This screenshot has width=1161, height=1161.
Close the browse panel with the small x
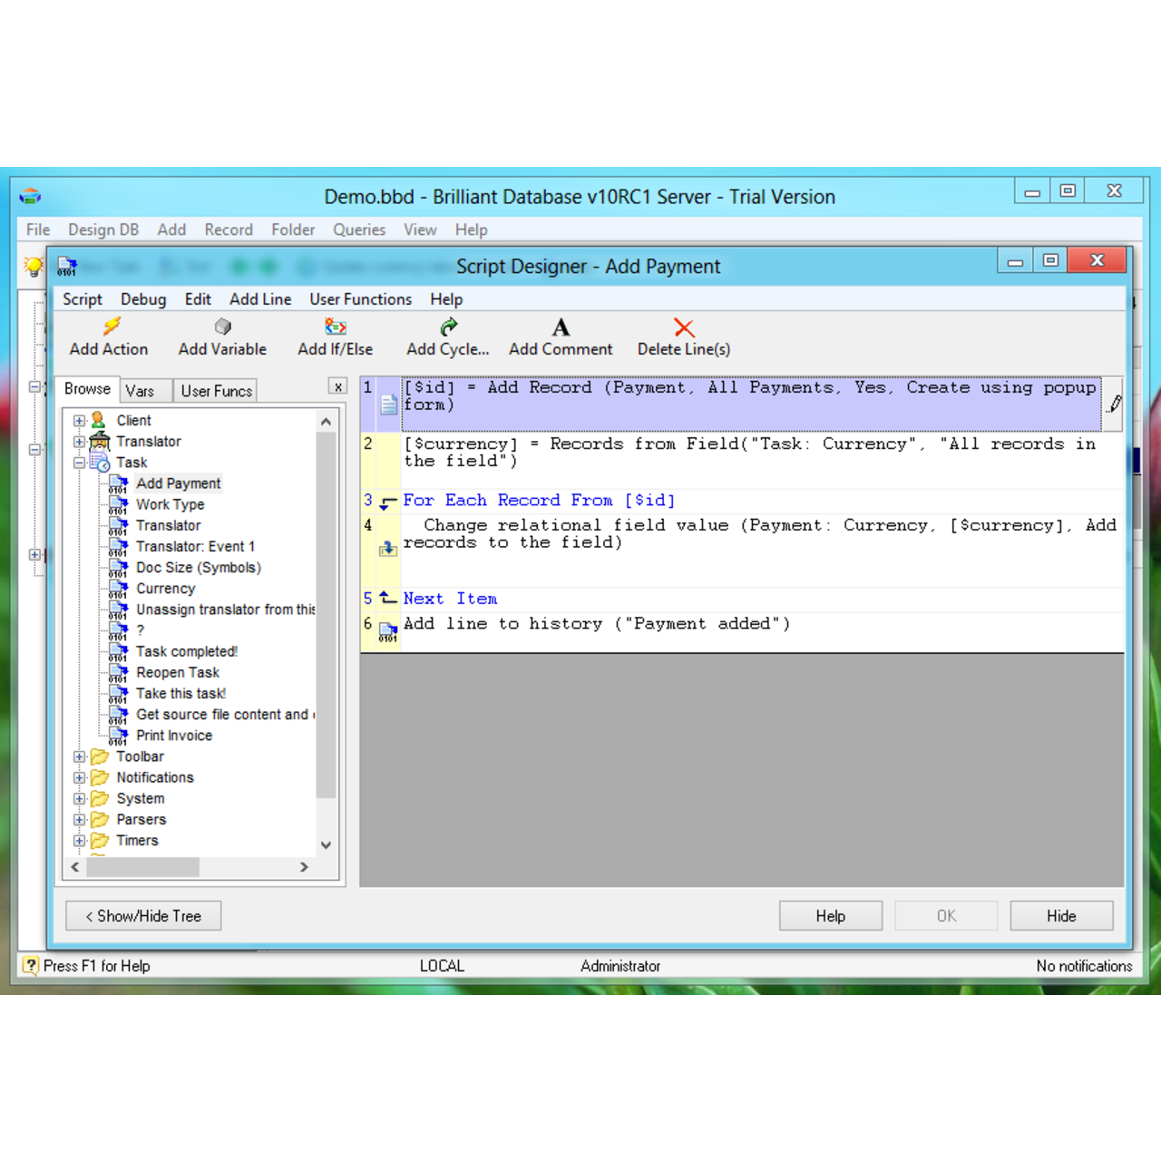click(x=338, y=386)
